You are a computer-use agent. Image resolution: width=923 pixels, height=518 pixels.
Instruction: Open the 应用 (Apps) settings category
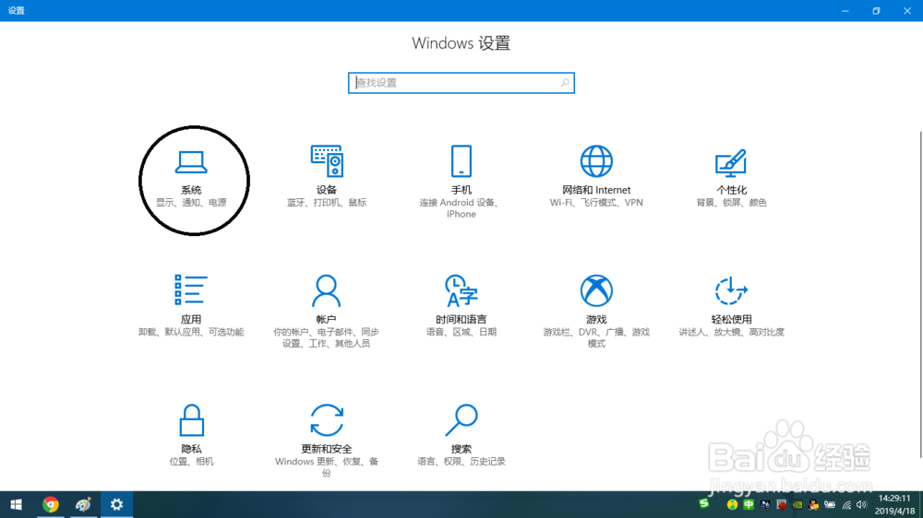(191, 306)
